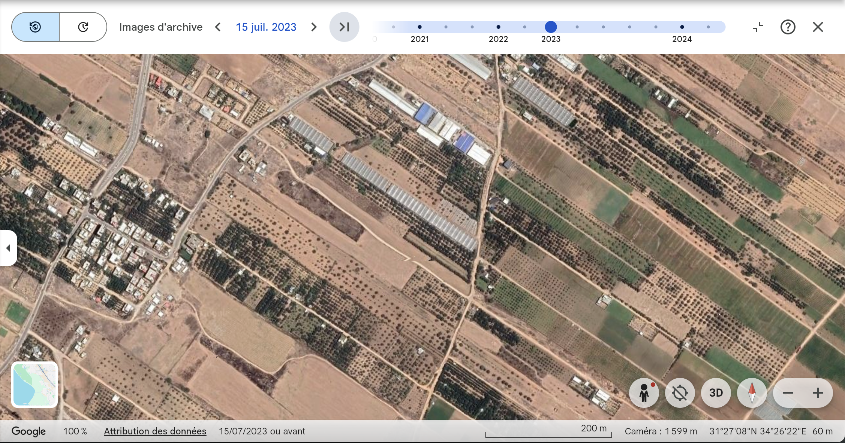Go to previous archive image date
Image resolution: width=845 pixels, height=443 pixels.
click(218, 27)
